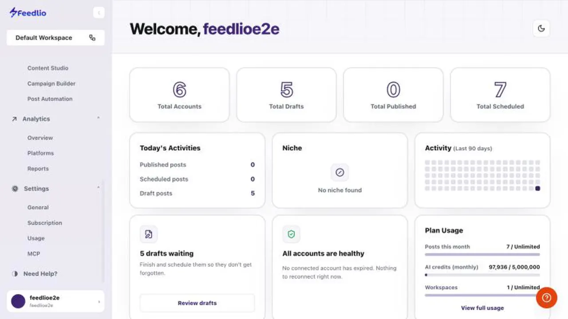Click the No niche found compass icon
The image size is (568, 319).
coord(339,172)
